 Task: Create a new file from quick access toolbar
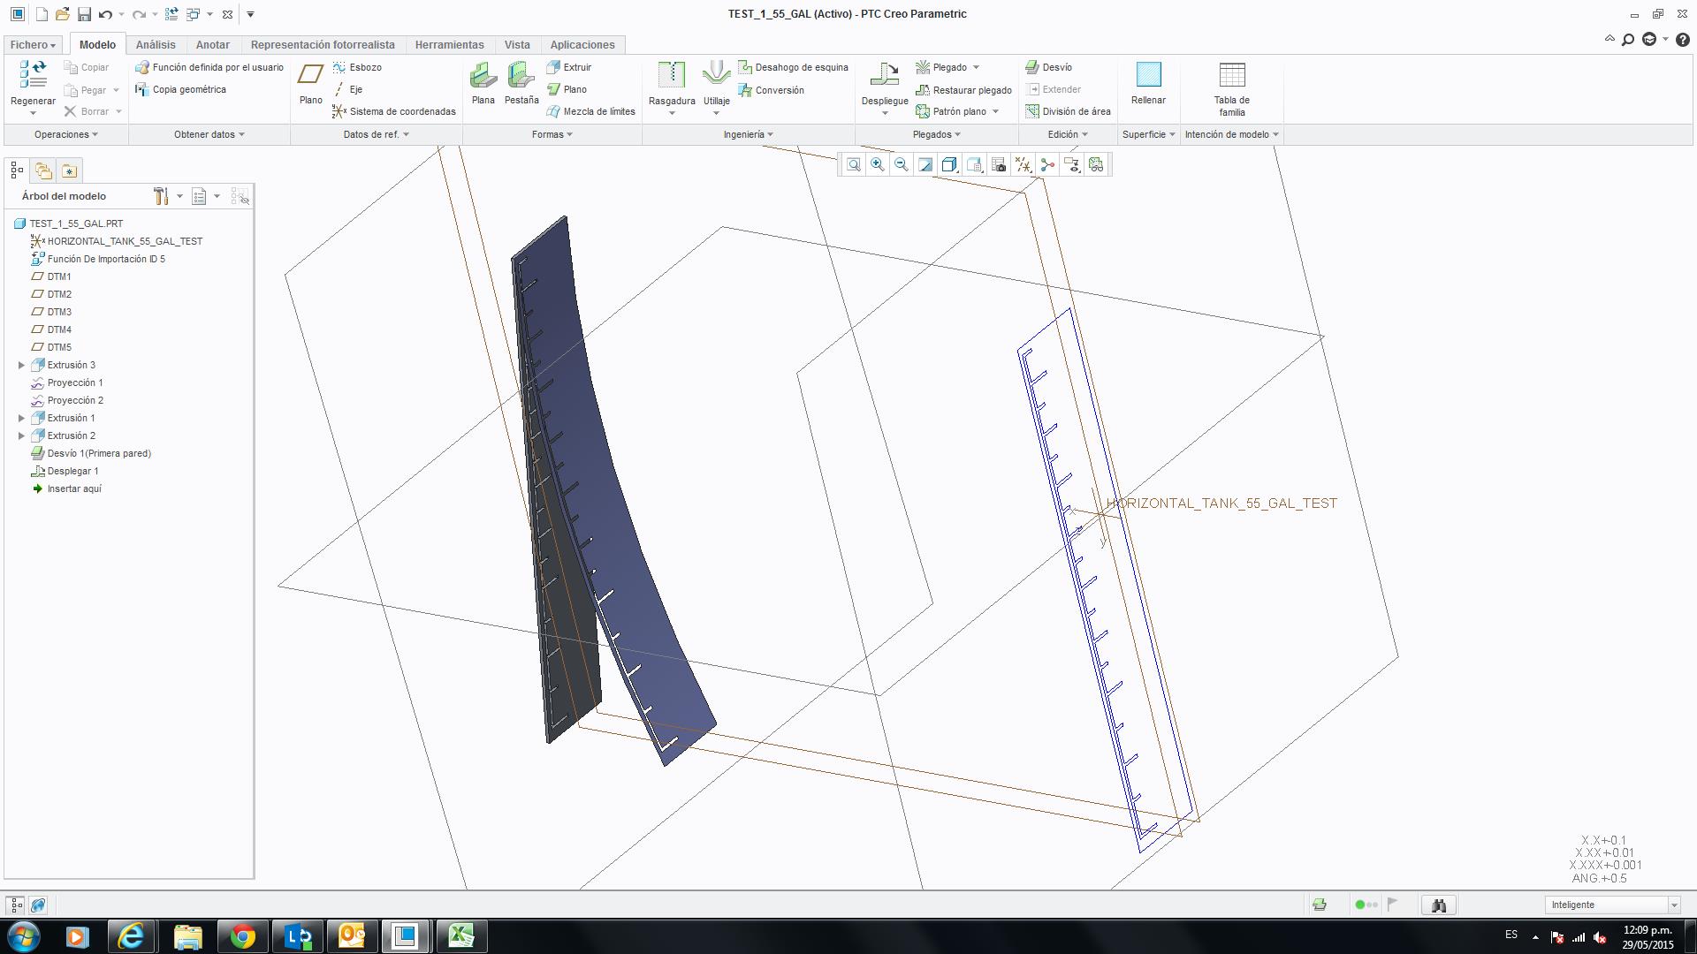tap(42, 14)
